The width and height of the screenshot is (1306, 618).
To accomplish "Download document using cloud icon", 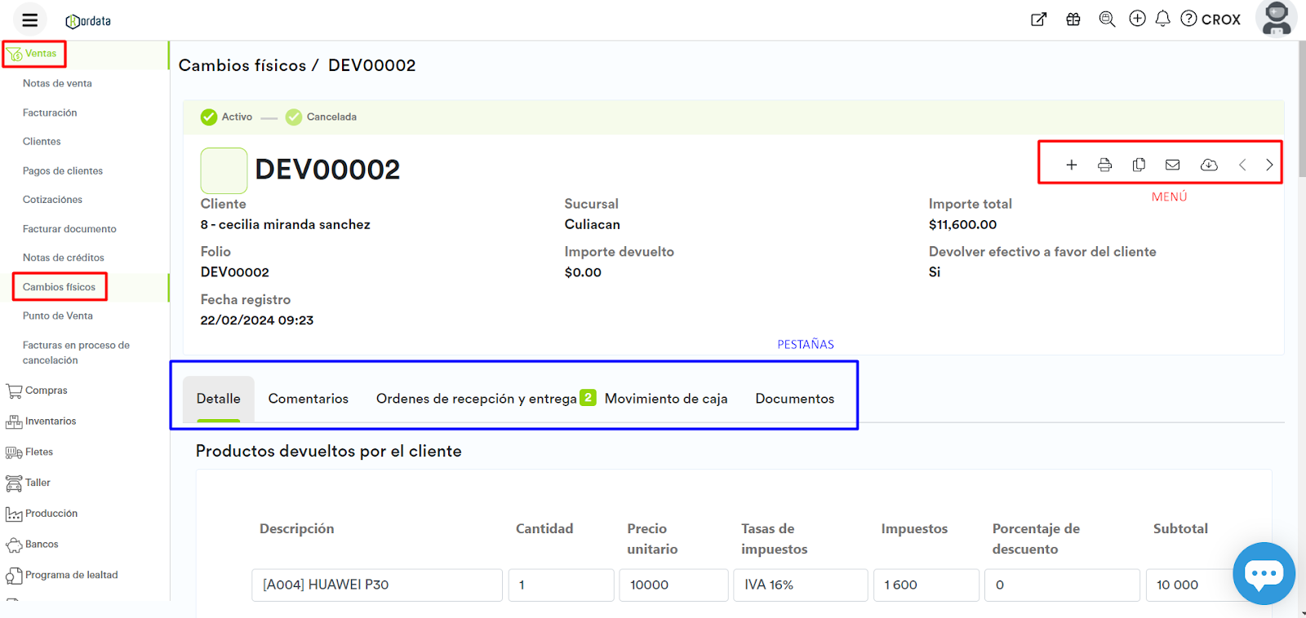I will [x=1209, y=165].
